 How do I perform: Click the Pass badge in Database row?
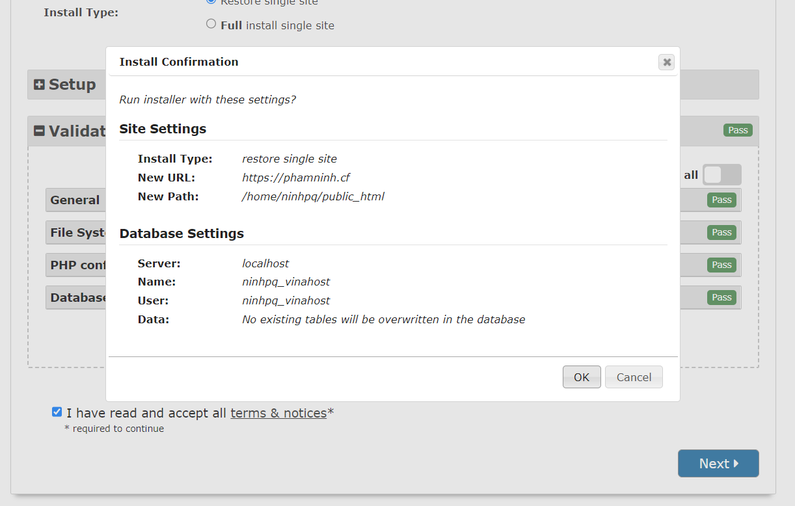pyautogui.click(x=721, y=297)
